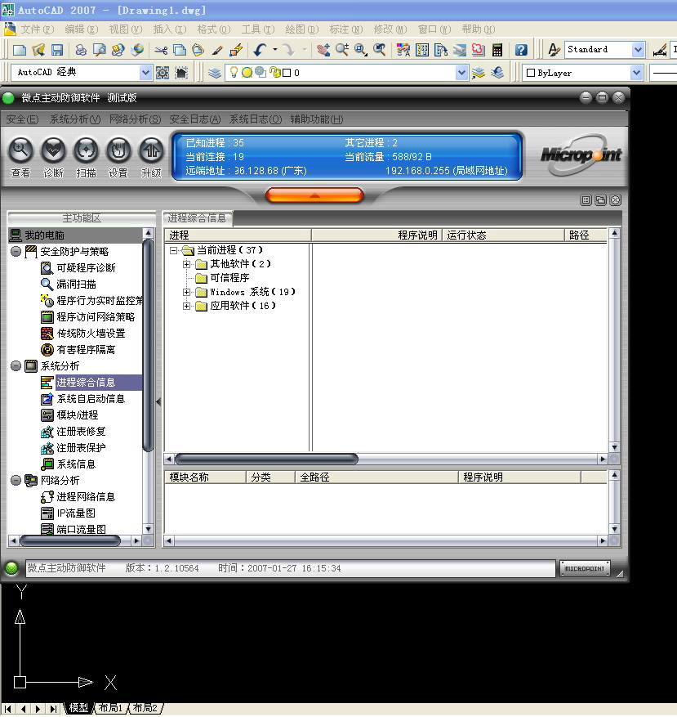Open Workspace Settings gear icon
The height and width of the screenshot is (717, 677).
163,73
